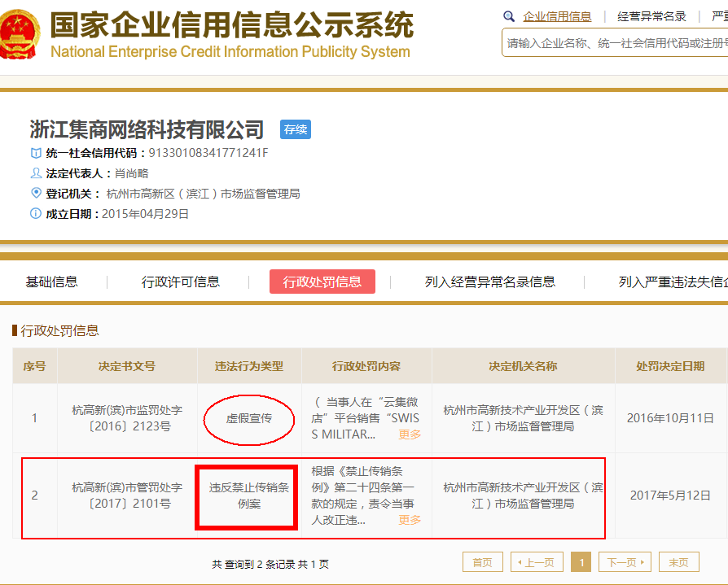Click the establishment date info icon
728x585 pixels.
[36, 214]
